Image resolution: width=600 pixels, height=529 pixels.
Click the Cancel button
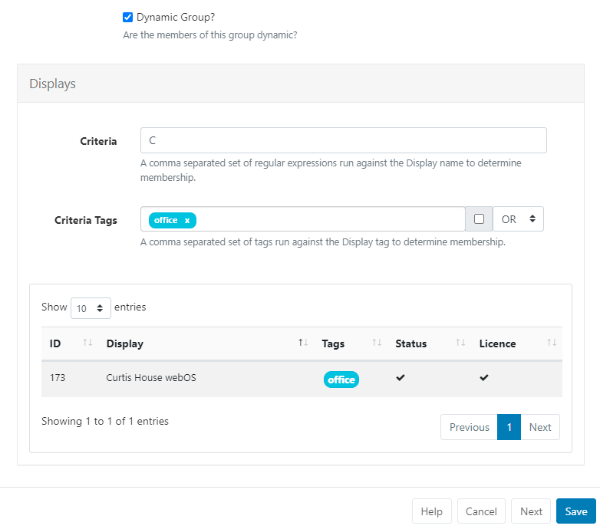[x=481, y=511]
